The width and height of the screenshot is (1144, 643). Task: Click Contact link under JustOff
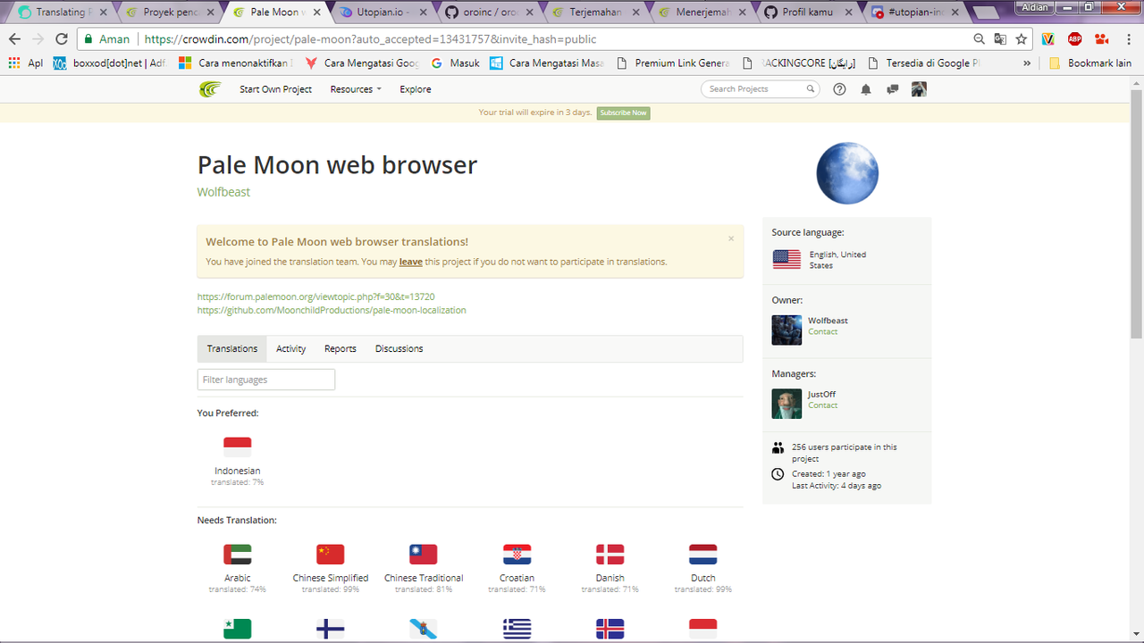[823, 405]
